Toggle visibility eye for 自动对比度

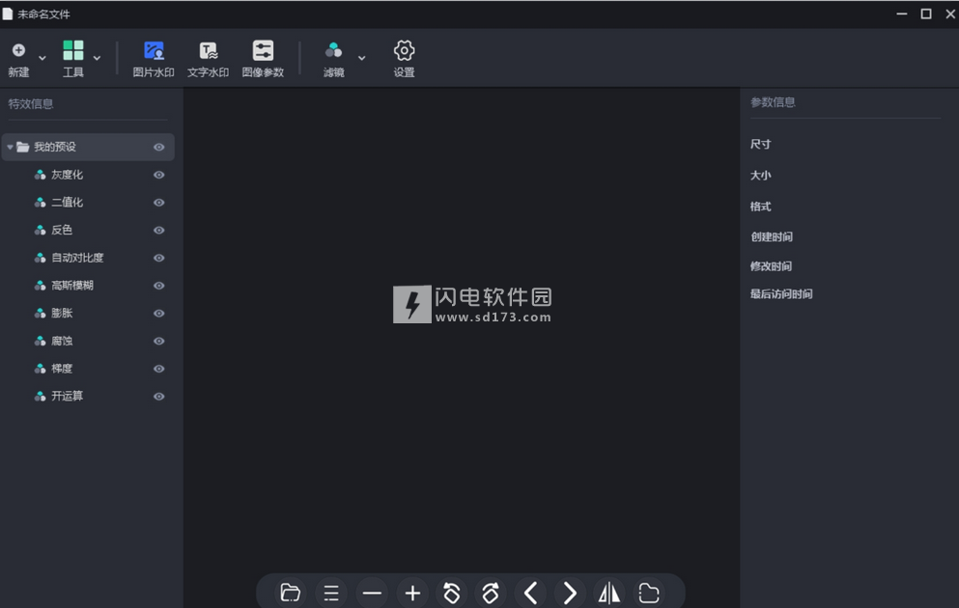(159, 258)
